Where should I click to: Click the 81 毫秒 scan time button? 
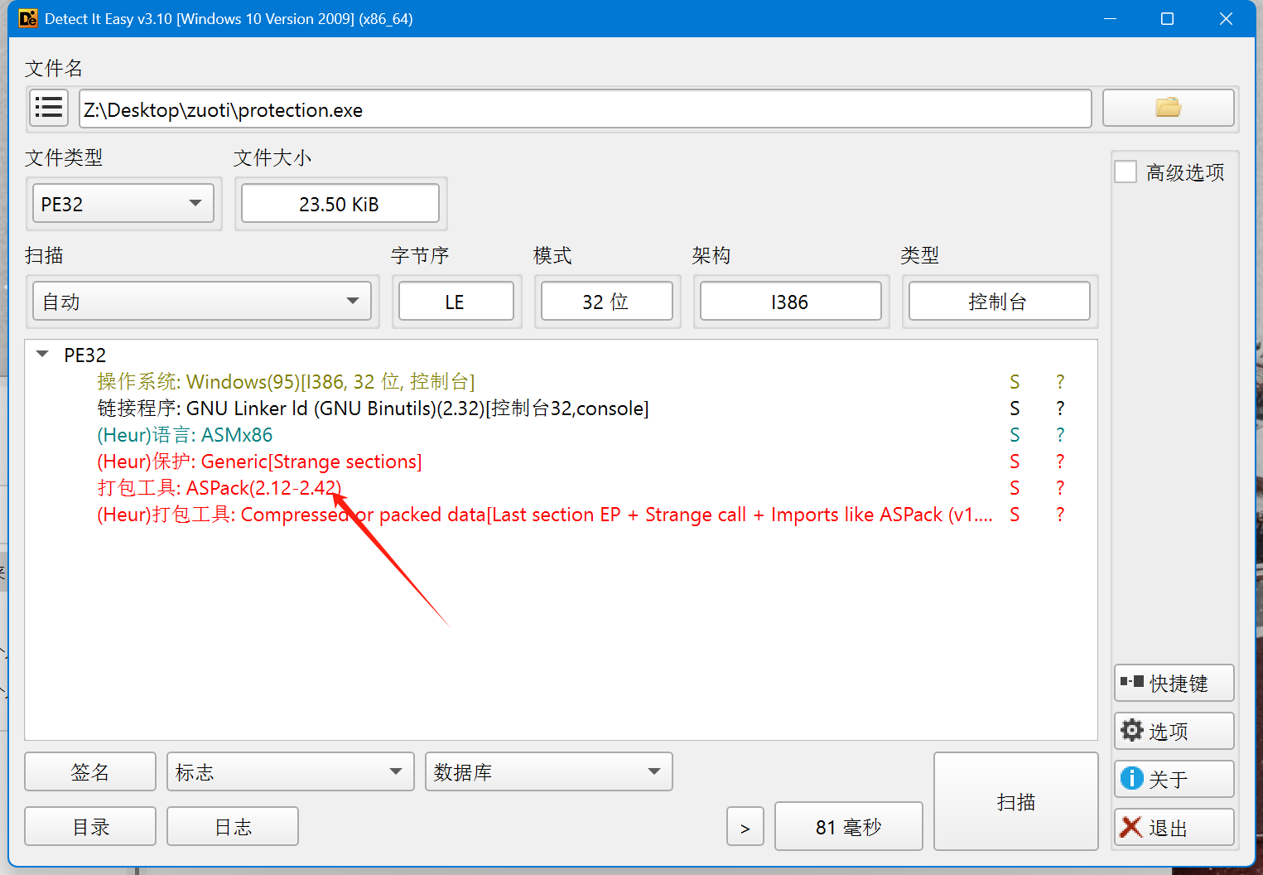tap(849, 826)
